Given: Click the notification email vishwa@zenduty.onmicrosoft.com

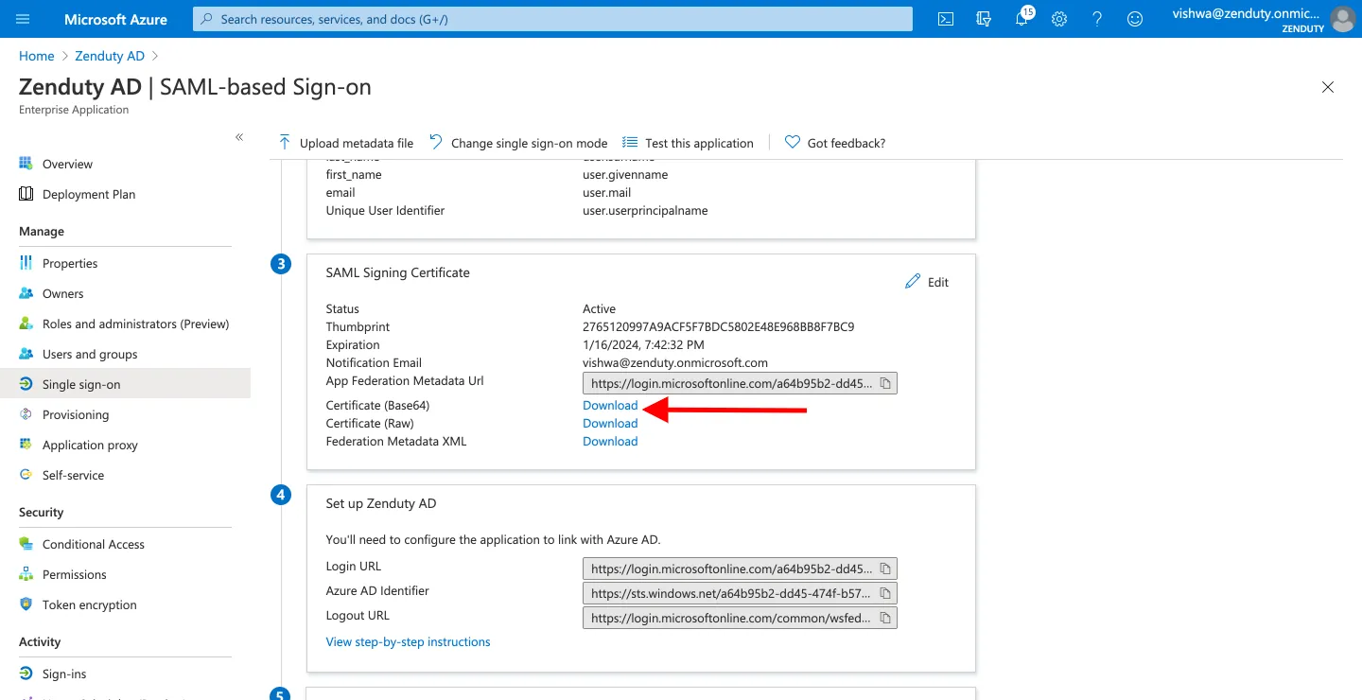Looking at the screenshot, I should coord(675,362).
